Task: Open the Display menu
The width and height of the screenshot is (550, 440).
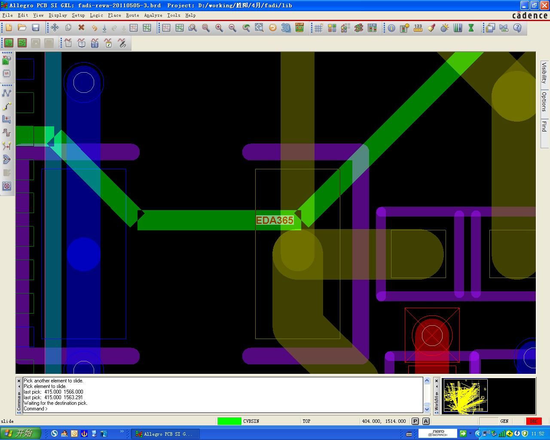Action: point(58,15)
